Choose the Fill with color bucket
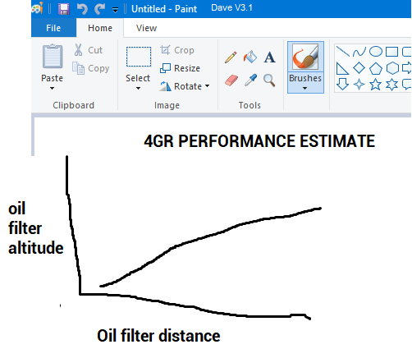This screenshot has height=349, width=412. tap(250, 57)
